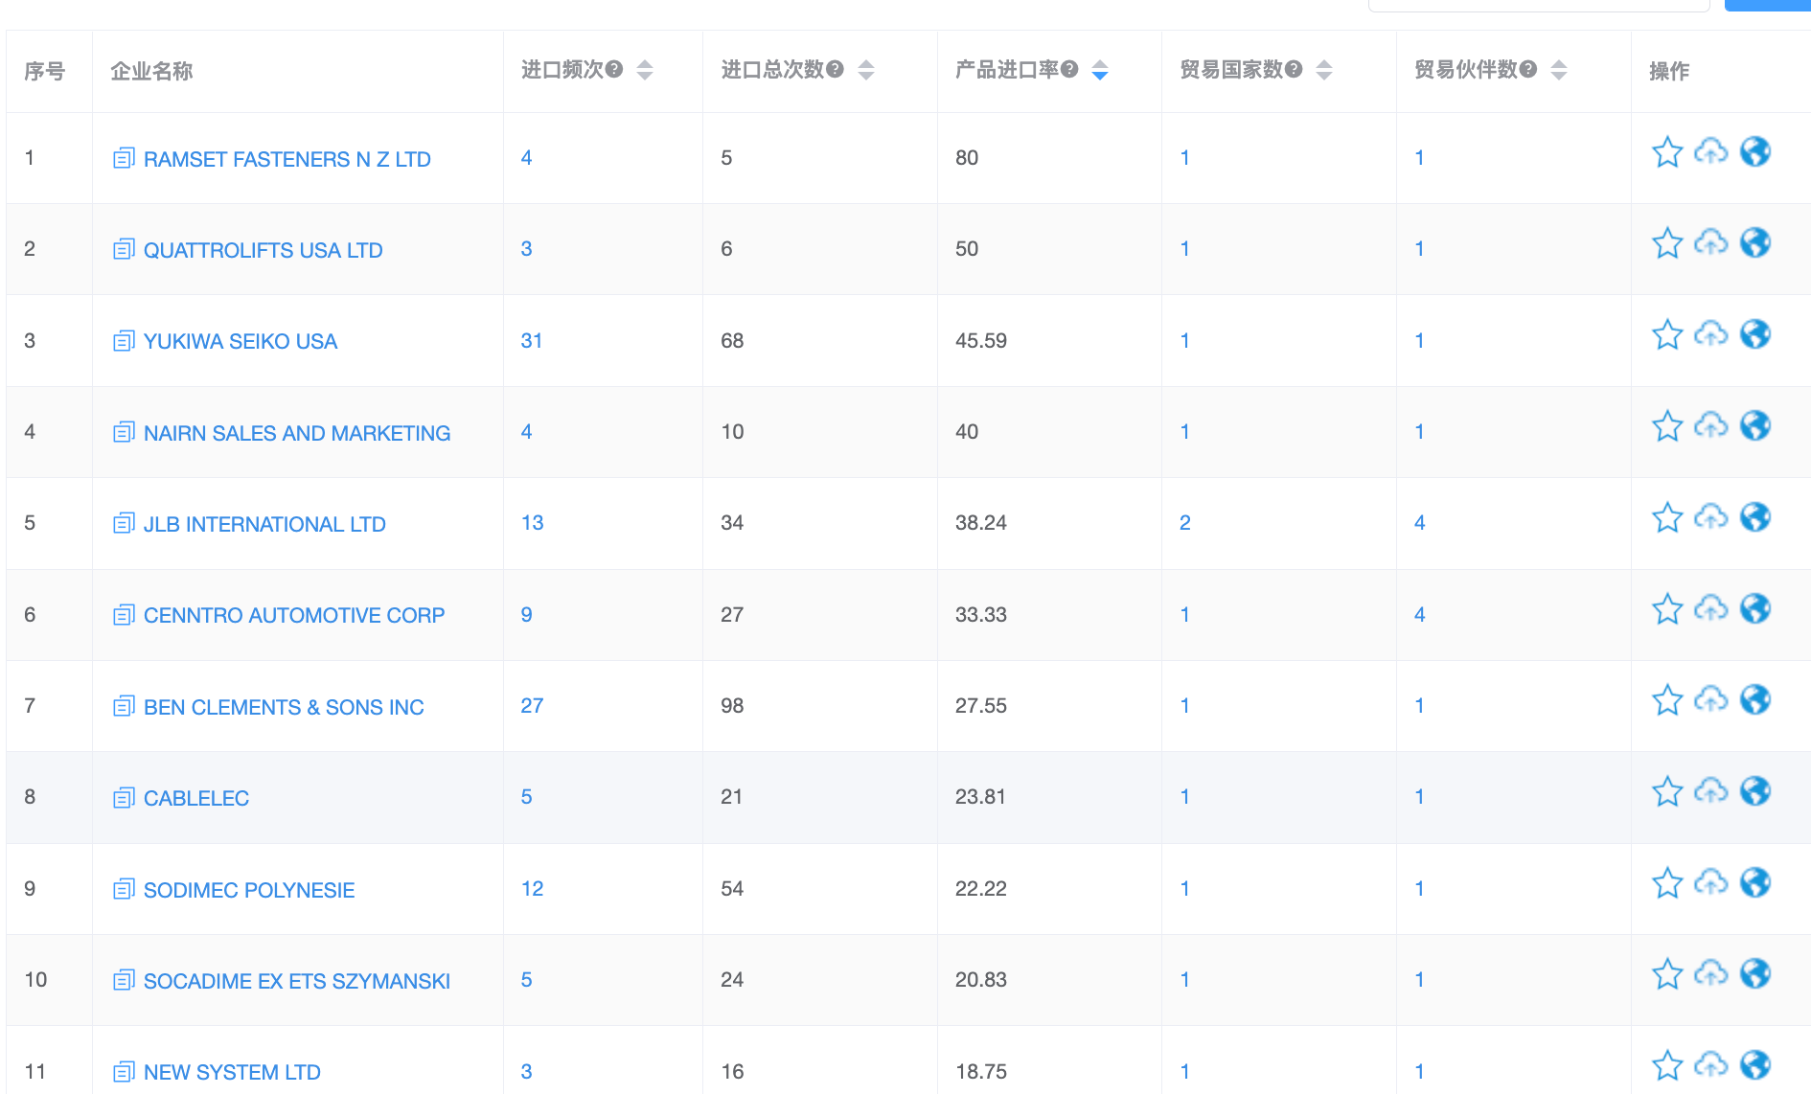Click trade partner count 4 for CENNTRO AUTOMOTIVE
1811x1094 pixels.
[1419, 614]
